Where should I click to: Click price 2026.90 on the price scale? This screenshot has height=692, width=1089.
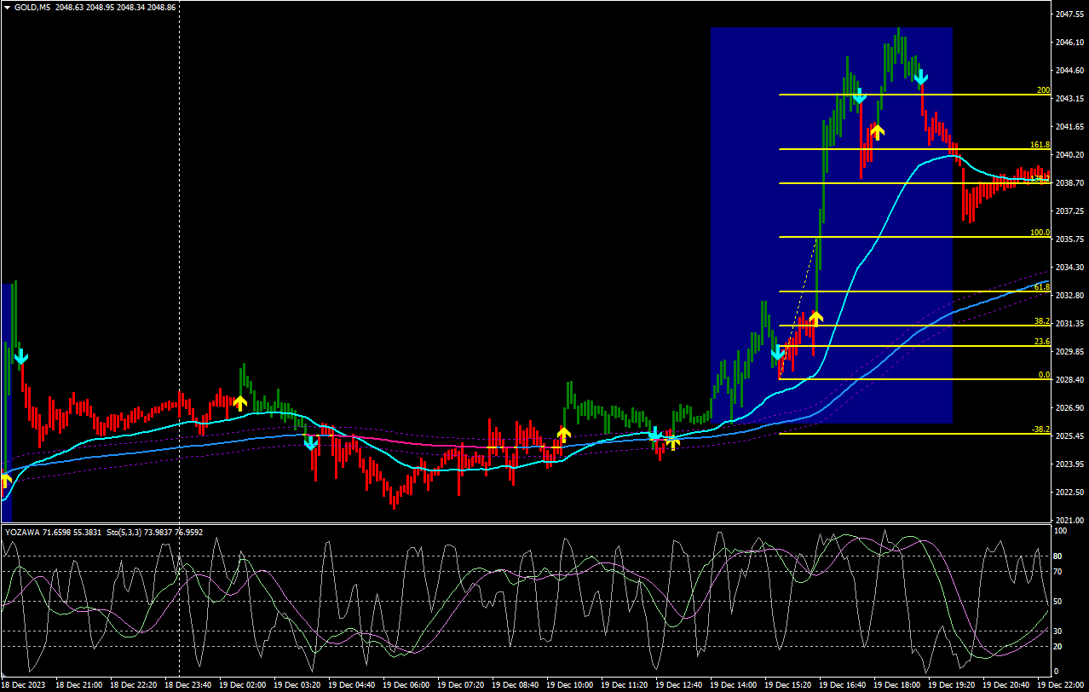click(x=1069, y=407)
